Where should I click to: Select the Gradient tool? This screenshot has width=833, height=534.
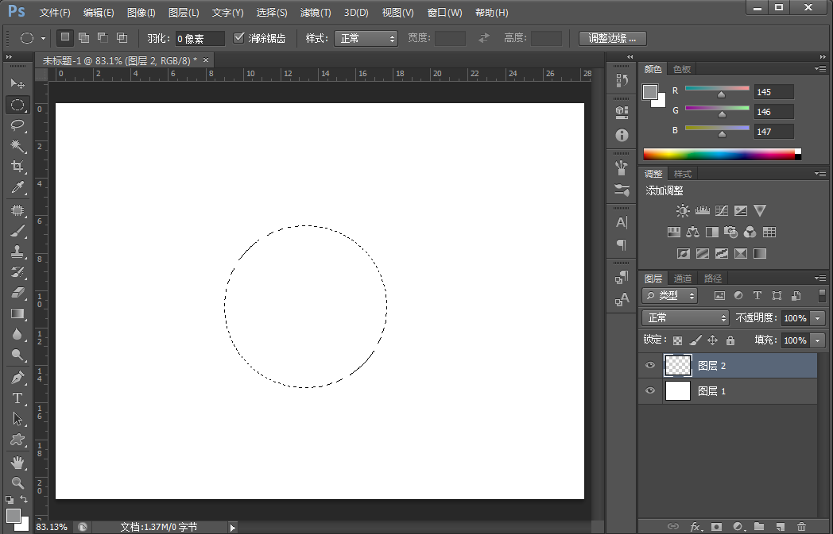[17, 313]
